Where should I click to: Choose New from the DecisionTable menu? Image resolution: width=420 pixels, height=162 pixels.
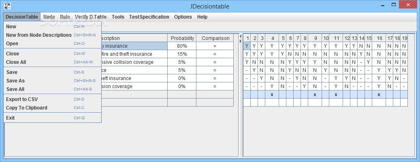(53, 27)
